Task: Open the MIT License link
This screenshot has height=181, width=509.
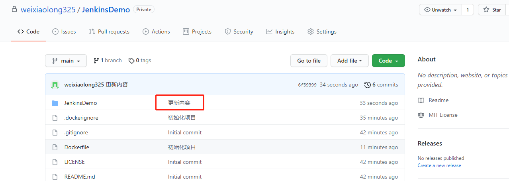Action: pos(443,115)
